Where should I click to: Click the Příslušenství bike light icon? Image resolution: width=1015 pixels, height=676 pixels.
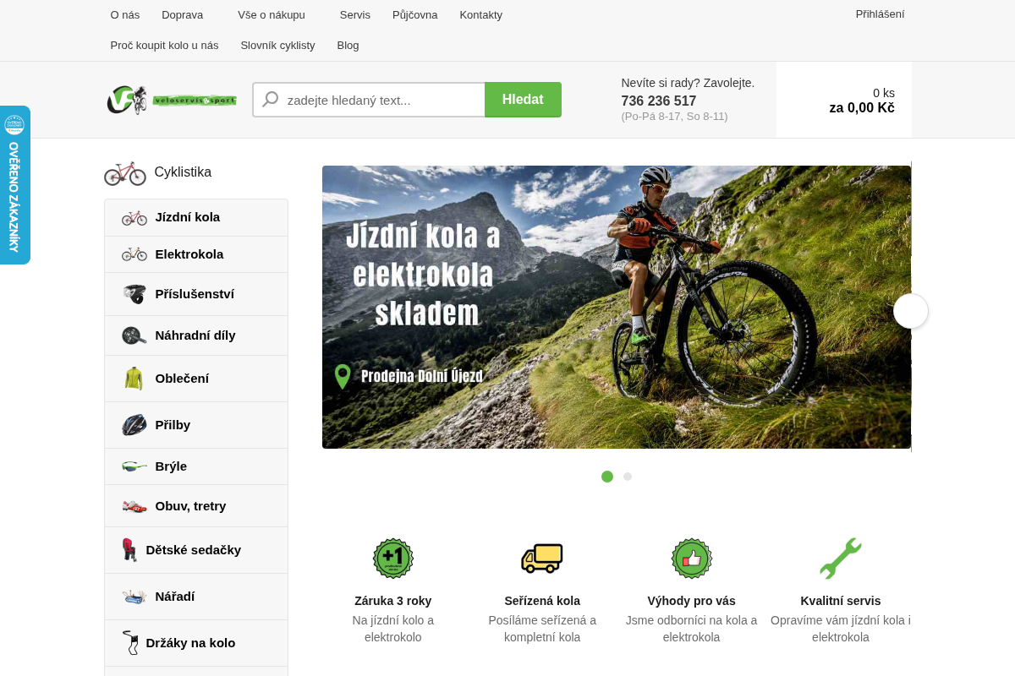click(x=134, y=294)
